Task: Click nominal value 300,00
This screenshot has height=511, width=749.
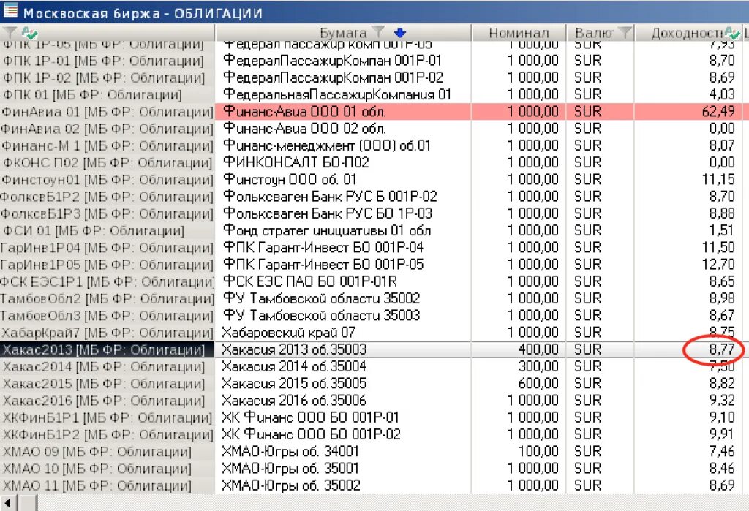Action: [x=538, y=367]
